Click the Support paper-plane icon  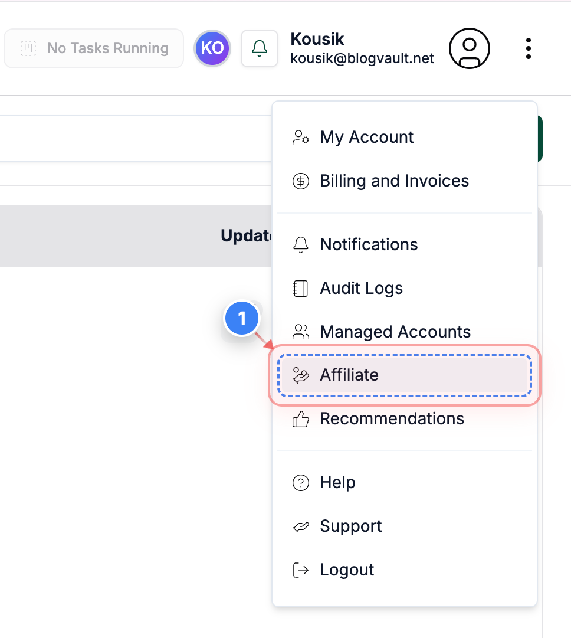pyautogui.click(x=301, y=526)
